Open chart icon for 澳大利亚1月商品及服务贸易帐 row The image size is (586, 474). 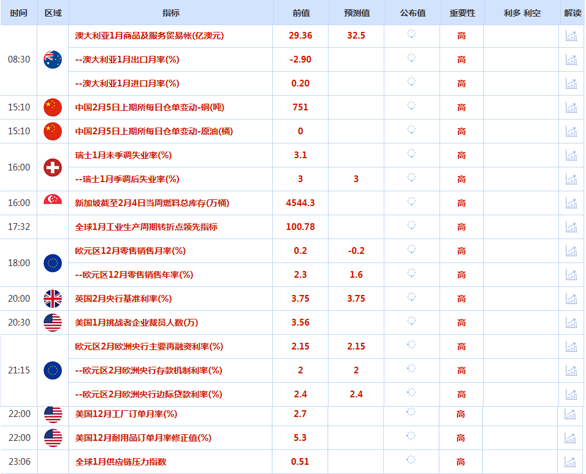click(x=571, y=36)
